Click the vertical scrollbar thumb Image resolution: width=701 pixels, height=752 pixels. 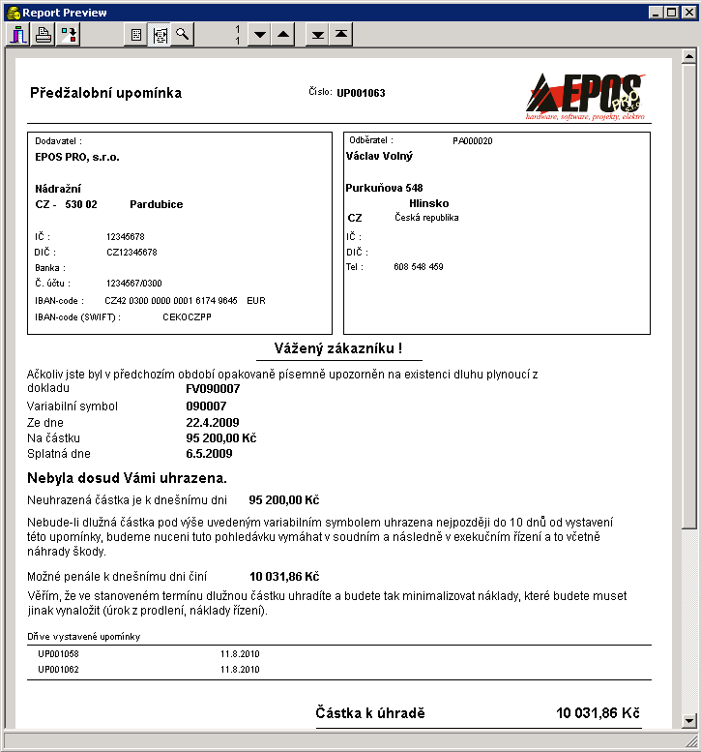click(x=688, y=290)
